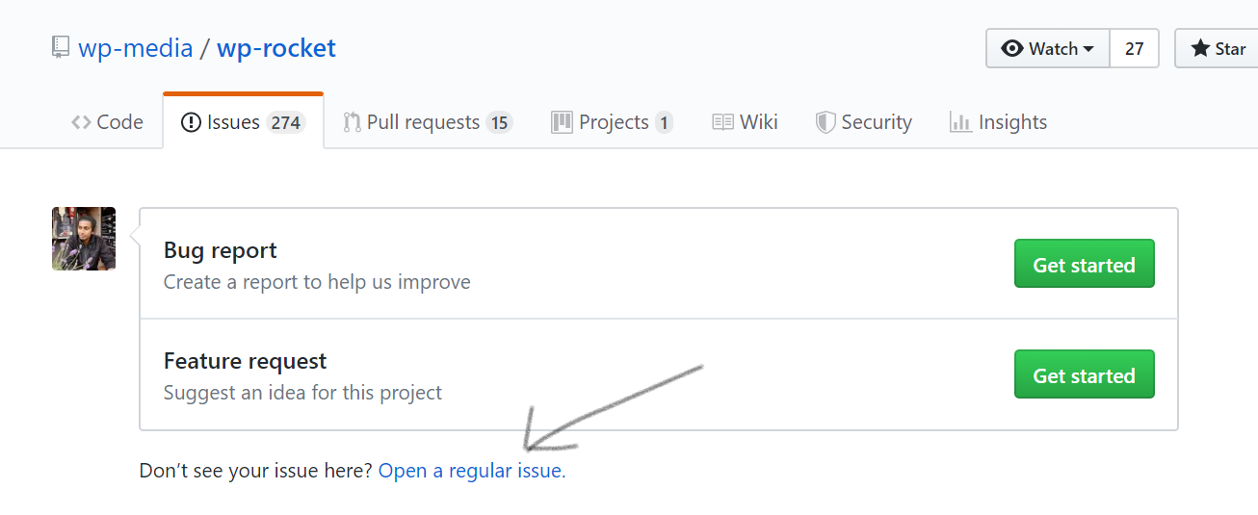
Task: Open the watchers count 27
Action: [1135, 48]
